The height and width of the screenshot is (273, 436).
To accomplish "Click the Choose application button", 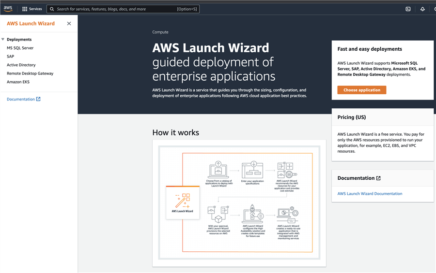I will coord(362,90).
